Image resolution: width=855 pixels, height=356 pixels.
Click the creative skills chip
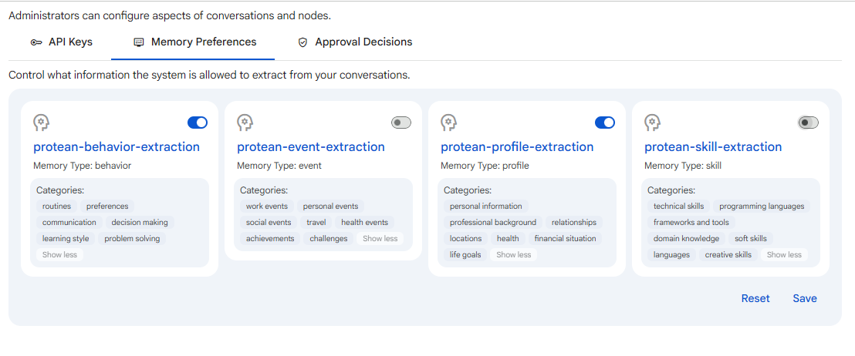pyautogui.click(x=728, y=255)
